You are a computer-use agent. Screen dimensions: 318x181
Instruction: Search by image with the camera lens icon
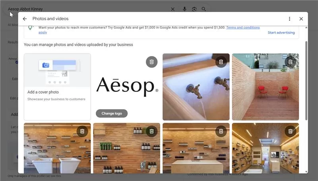pyautogui.click(x=194, y=9)
